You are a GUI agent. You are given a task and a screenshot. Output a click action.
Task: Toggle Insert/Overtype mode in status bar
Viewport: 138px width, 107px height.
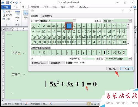(x=45, y=104)
